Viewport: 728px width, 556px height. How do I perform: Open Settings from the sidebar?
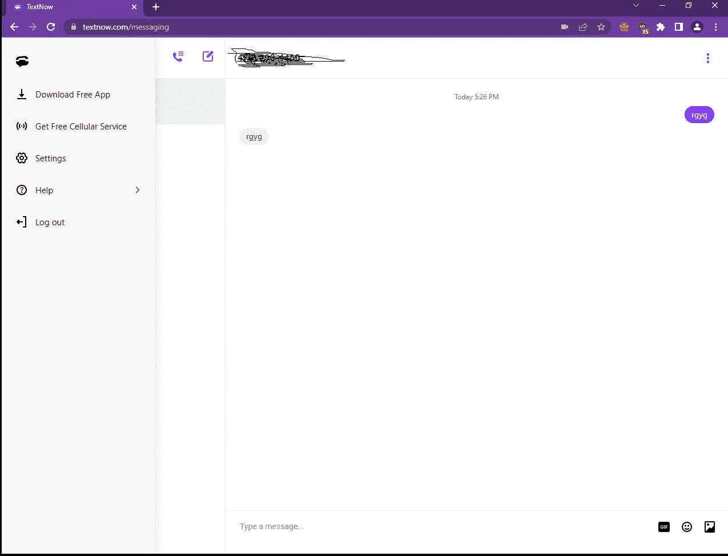click(x=78, y=159)
